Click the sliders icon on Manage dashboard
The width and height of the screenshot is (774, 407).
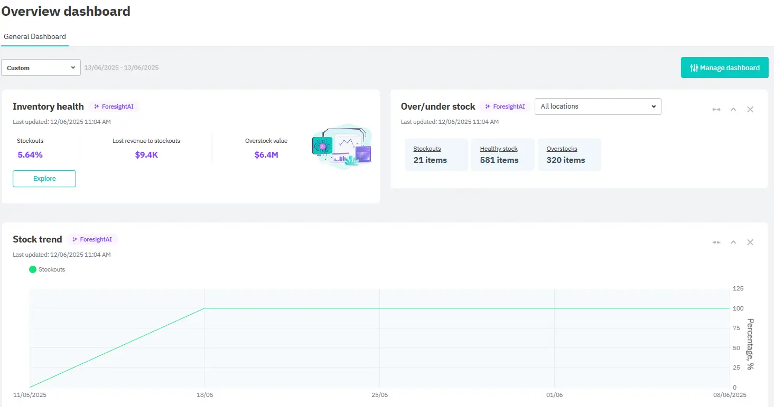(695, 67)
